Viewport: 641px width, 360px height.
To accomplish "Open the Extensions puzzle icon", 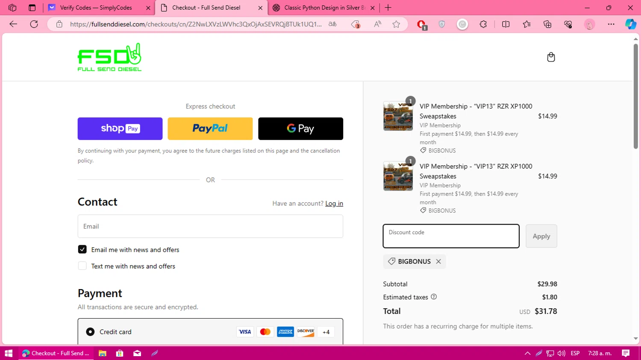I will 483,24.
